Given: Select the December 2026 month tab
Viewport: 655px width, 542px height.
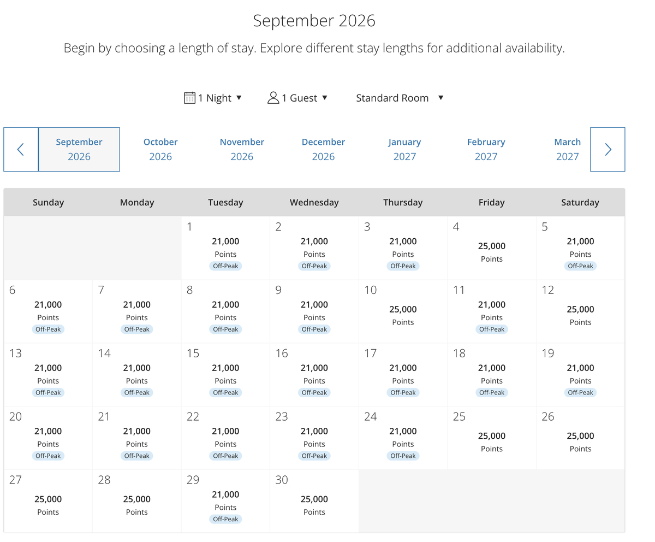Looking at the screenshot, I should click(x=323, y=149).
